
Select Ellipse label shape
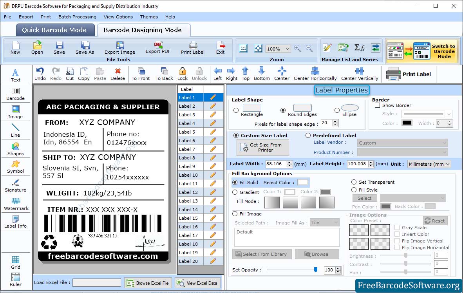point(337,110)
